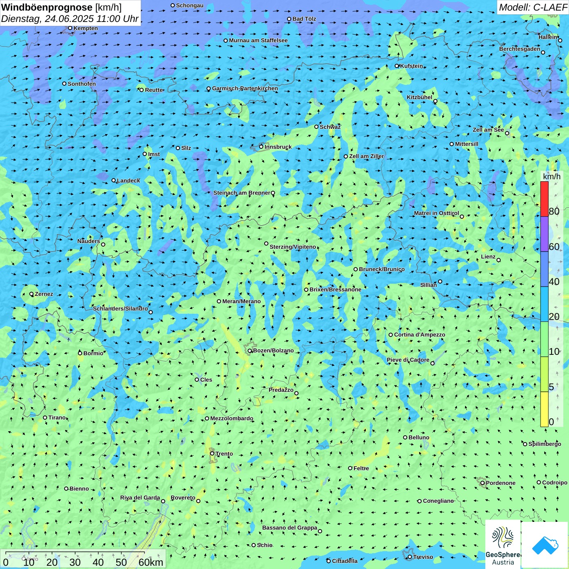This screenshot has height=569, width=569.
Task: Click the Pordenone city marker
Action: tap(483, 483)
